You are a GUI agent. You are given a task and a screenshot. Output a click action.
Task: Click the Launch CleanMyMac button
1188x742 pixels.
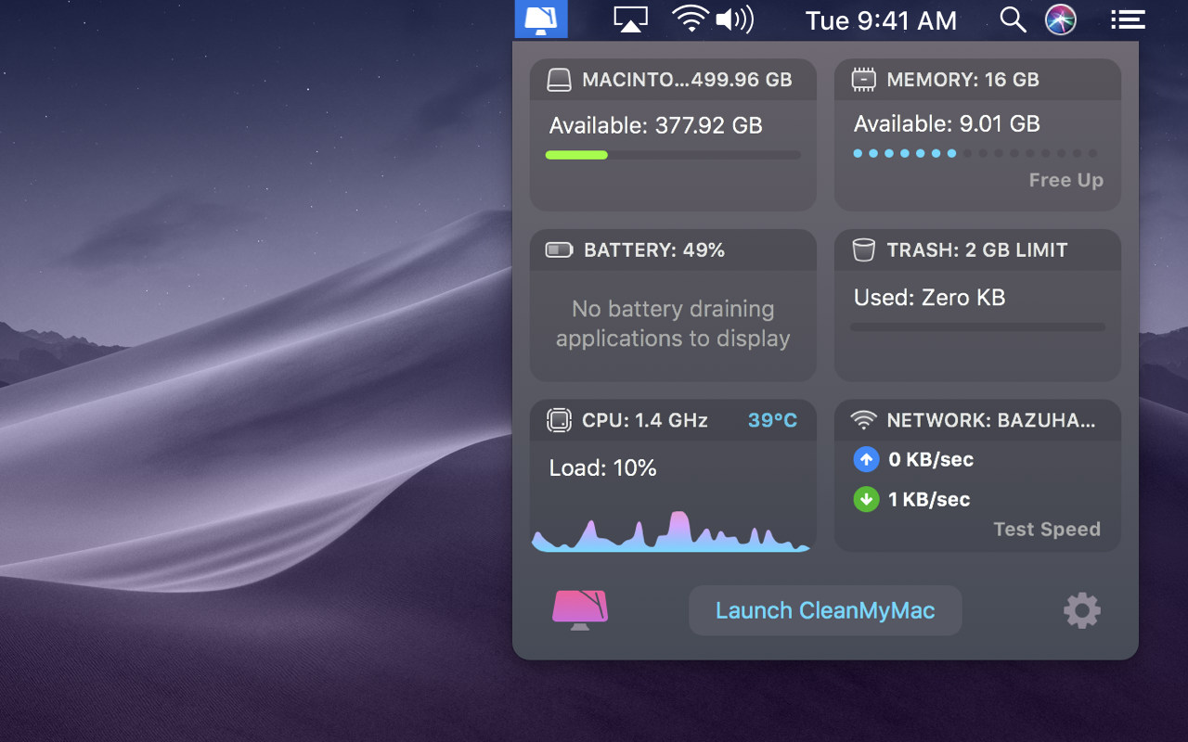[x=825, y=610]
